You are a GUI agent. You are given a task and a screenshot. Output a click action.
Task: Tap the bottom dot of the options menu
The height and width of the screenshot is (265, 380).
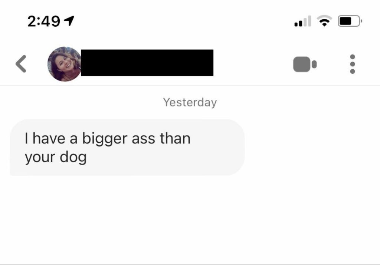pyautogui.click(x=353, y=71)
